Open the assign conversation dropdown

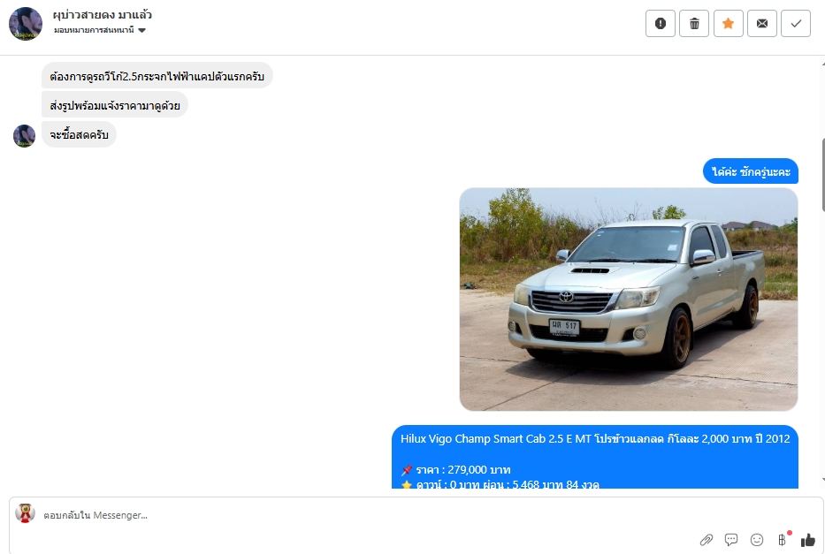pos(99,30)
